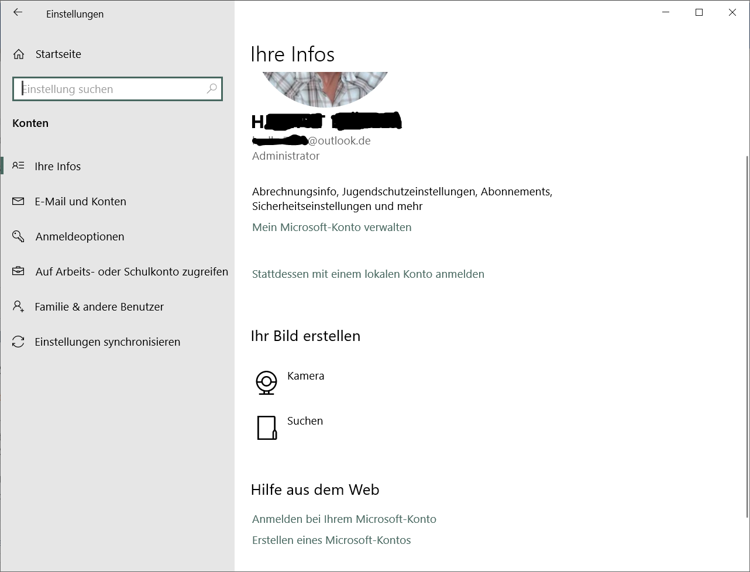Click the vertical scrollbar on the right
This screenshot has width=750, height=572.
tap(747, 336)
